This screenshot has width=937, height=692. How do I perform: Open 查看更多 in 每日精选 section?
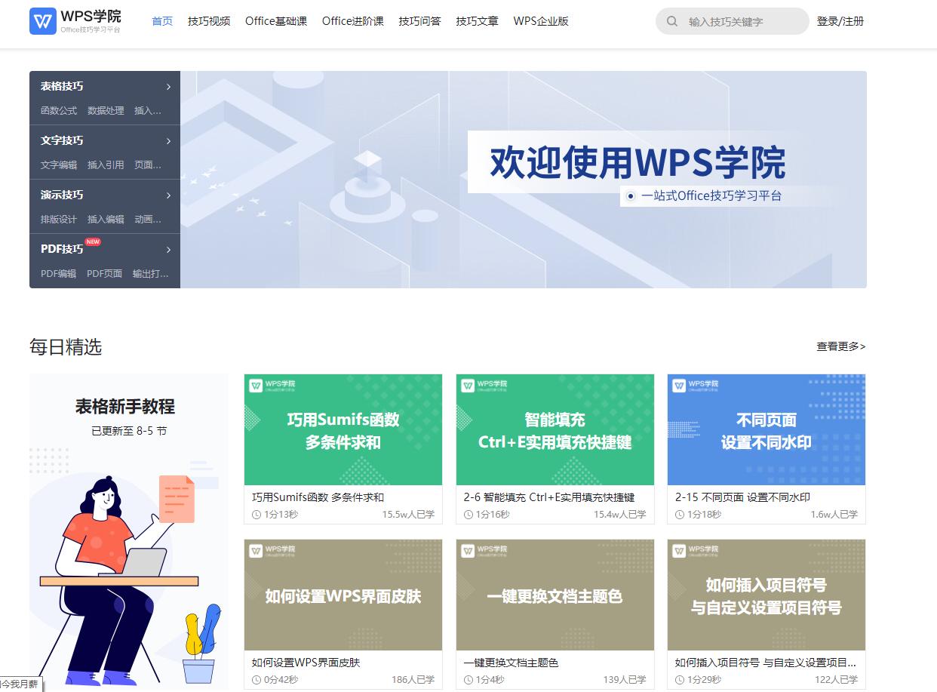click(x=840, y=346)
